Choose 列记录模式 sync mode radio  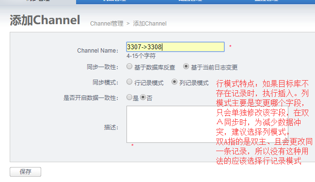click(x=174, y=82)
